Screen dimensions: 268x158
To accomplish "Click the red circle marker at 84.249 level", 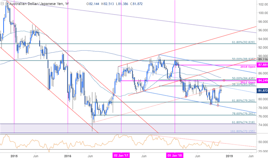I will 224,80.
